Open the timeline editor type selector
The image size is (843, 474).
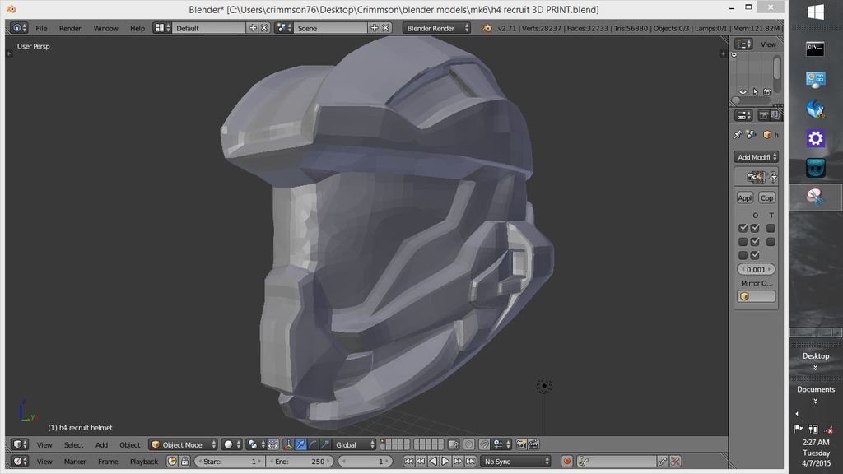click(x=20, y=461)
